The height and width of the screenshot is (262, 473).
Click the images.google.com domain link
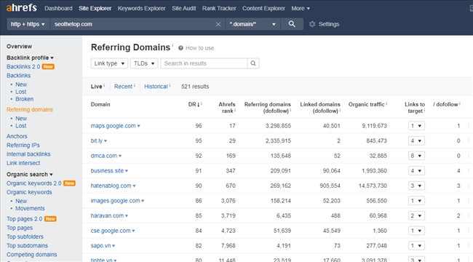coord(115,201)
